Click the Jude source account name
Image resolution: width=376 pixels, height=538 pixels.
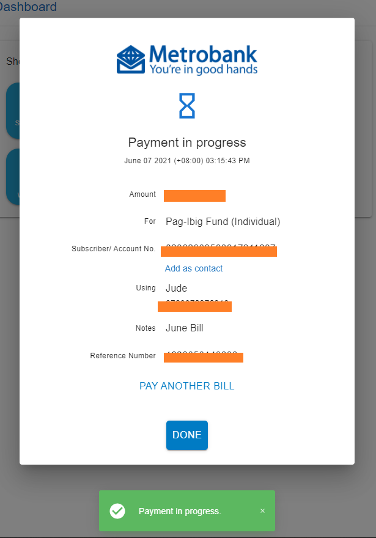tap(176, 288)
